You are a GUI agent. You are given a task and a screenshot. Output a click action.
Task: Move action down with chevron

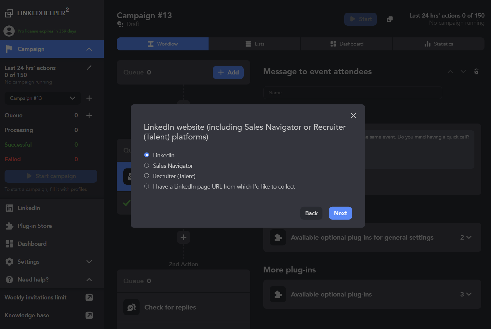[x=463, y=72]
